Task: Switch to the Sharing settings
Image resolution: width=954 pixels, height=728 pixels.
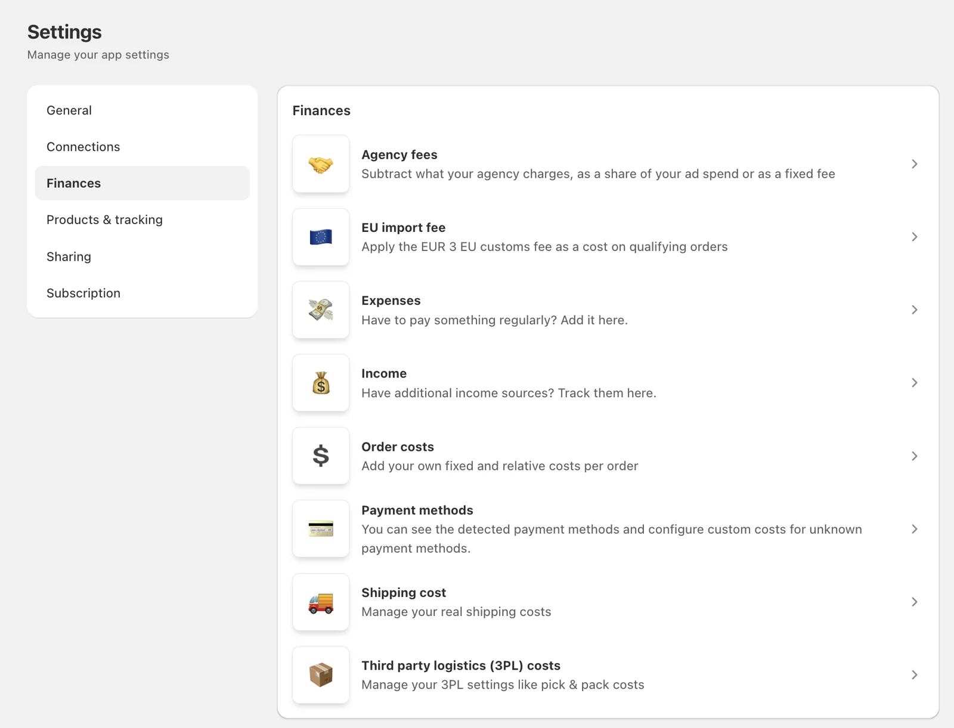Action: click(x=142, y=256)
